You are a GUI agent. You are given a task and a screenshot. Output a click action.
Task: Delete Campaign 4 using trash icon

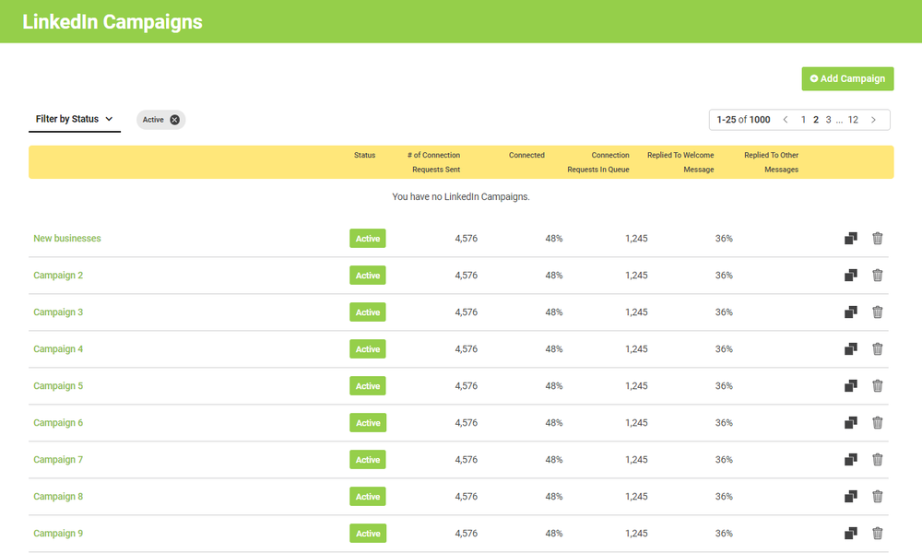point(878,348)
